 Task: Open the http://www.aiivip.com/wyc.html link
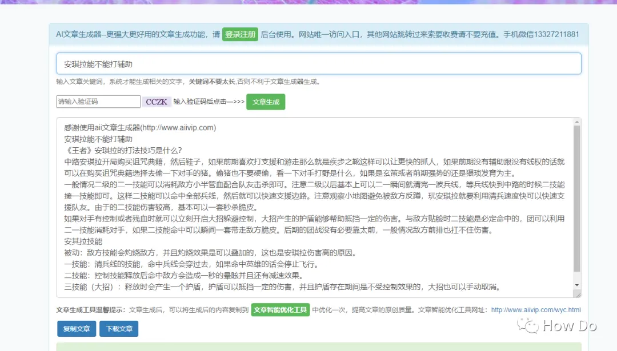[536, 310]
